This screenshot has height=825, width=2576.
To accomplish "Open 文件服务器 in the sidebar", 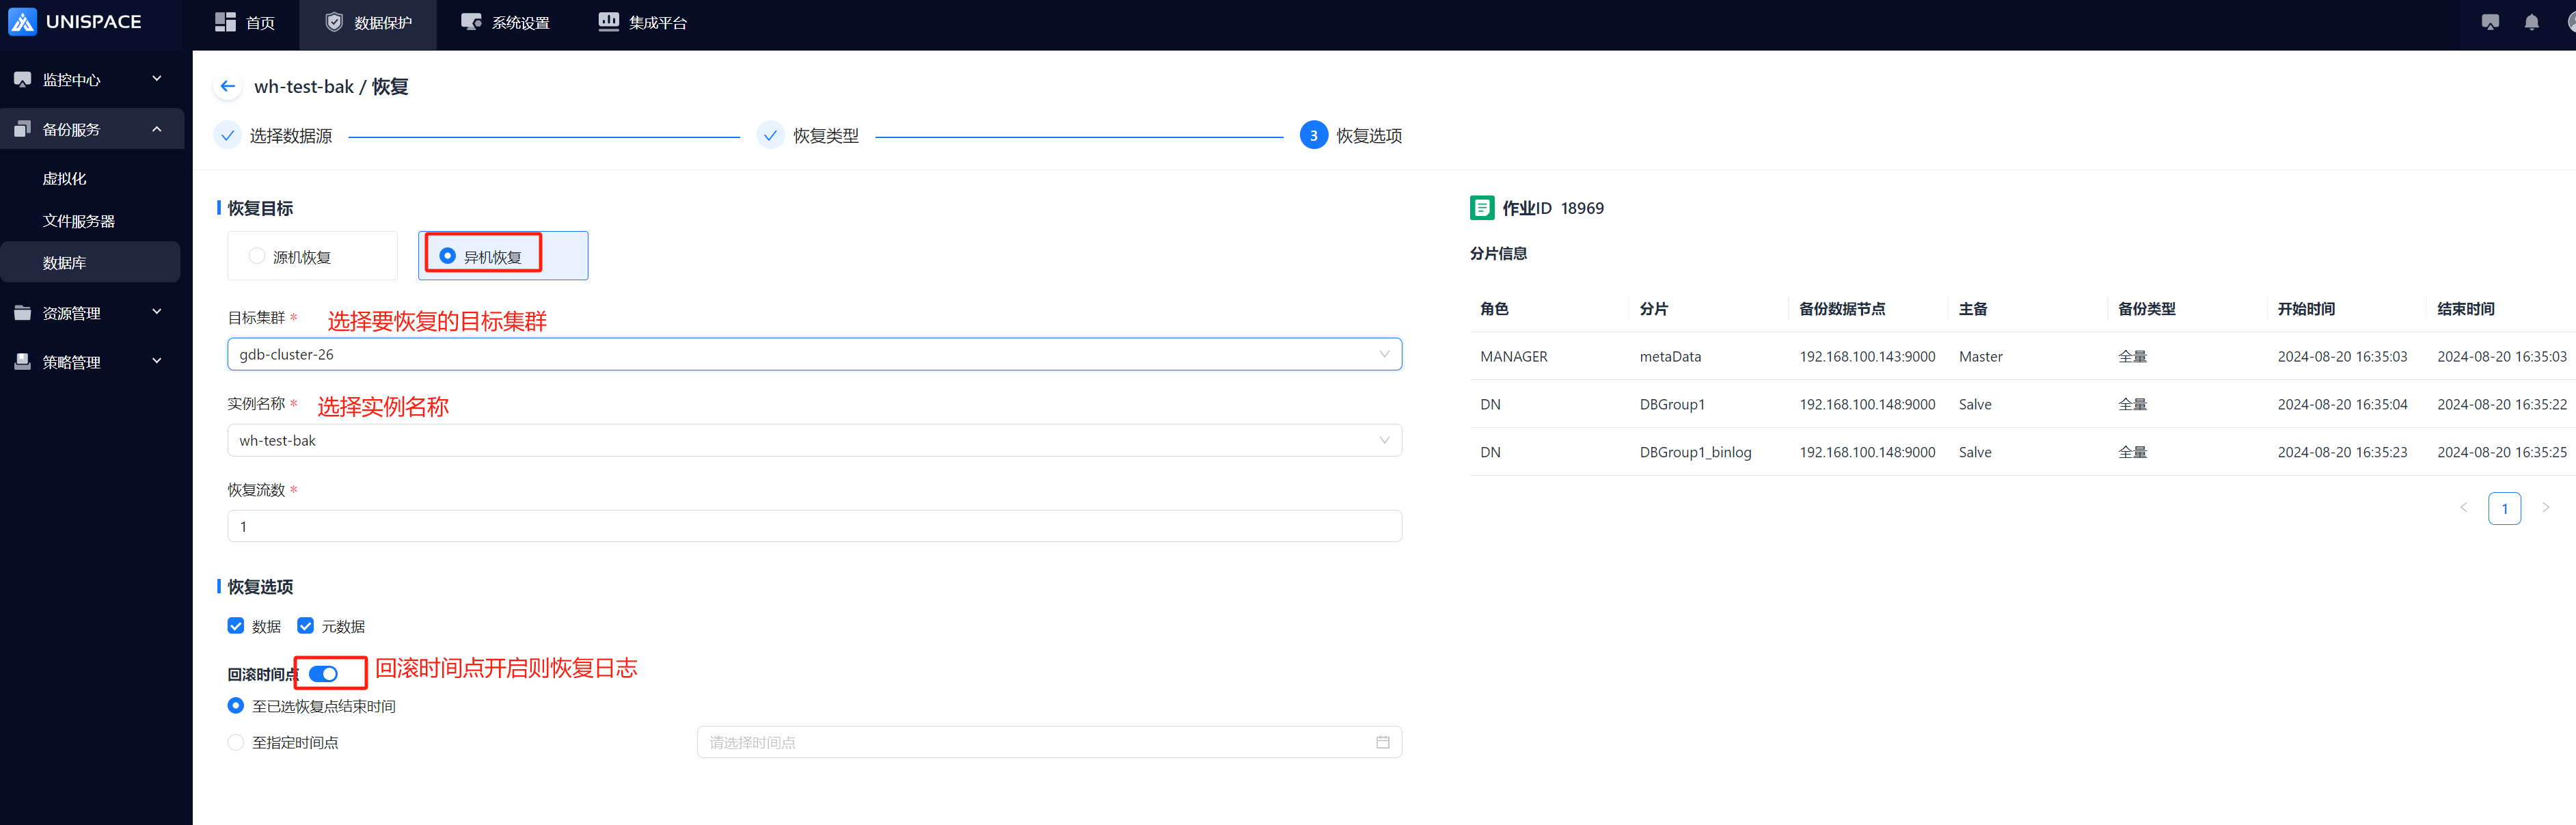I will pyautogui.click(x=78, y=221).
